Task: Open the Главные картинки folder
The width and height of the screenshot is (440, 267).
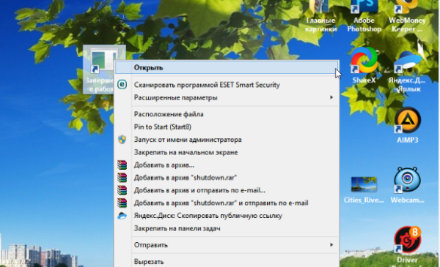Action: click(x=320, y=16)
